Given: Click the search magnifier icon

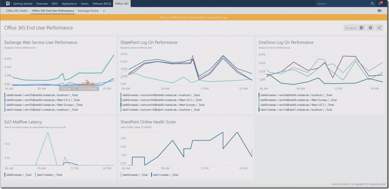Looking at the screenshot, I should pyautogui.click(x=372, y=3).
